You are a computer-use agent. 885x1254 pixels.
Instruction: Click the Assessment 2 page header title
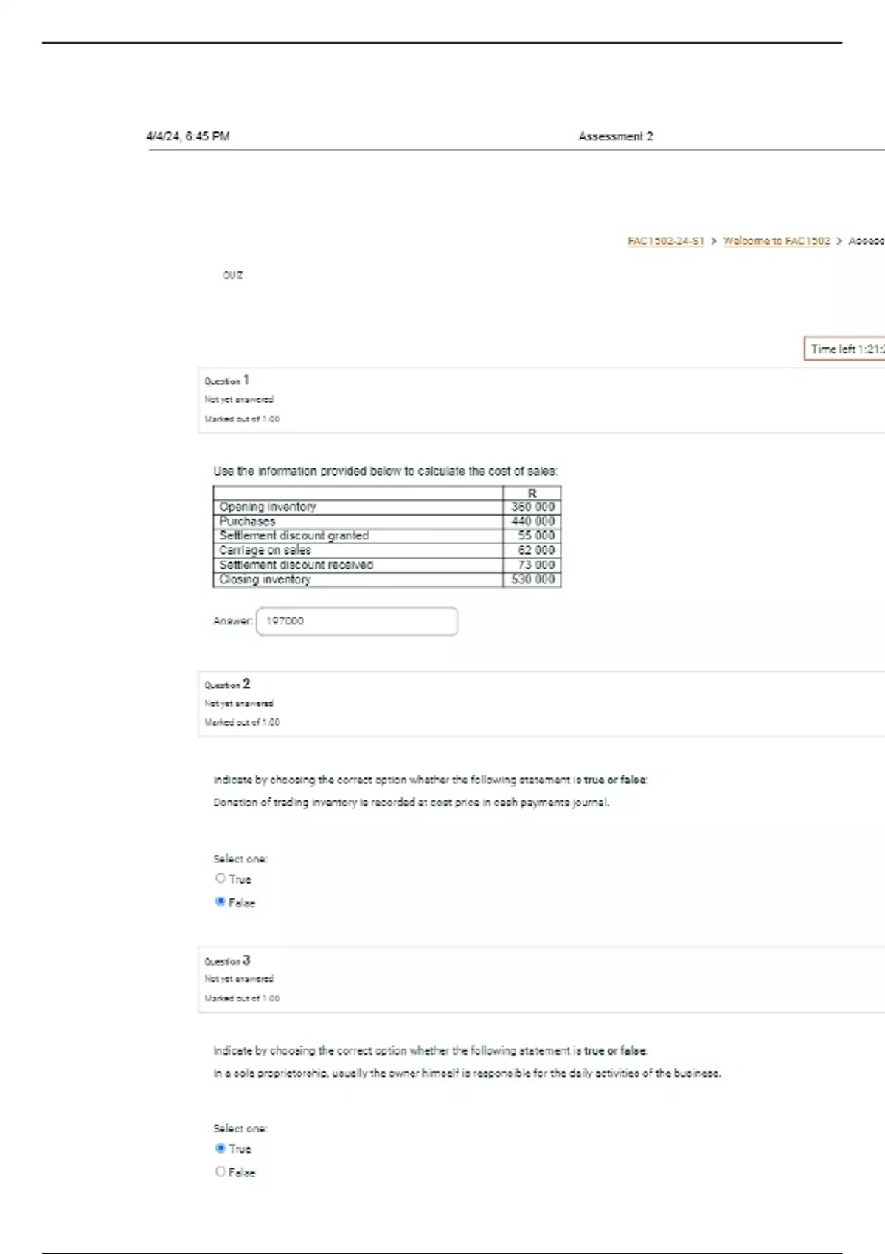coord(615,136)
